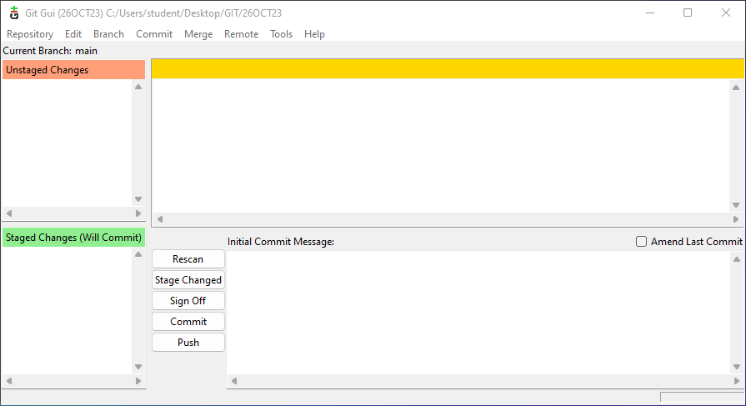746x406 pixels.
Task: Click the Push button
Action: (188, 343)
